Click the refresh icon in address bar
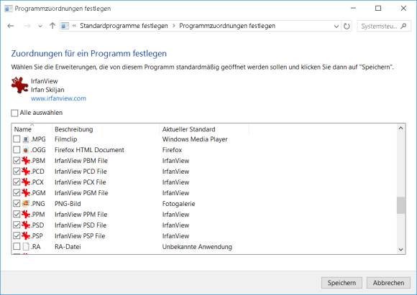This screenshot has width=417, height=295. coord(347,26)
